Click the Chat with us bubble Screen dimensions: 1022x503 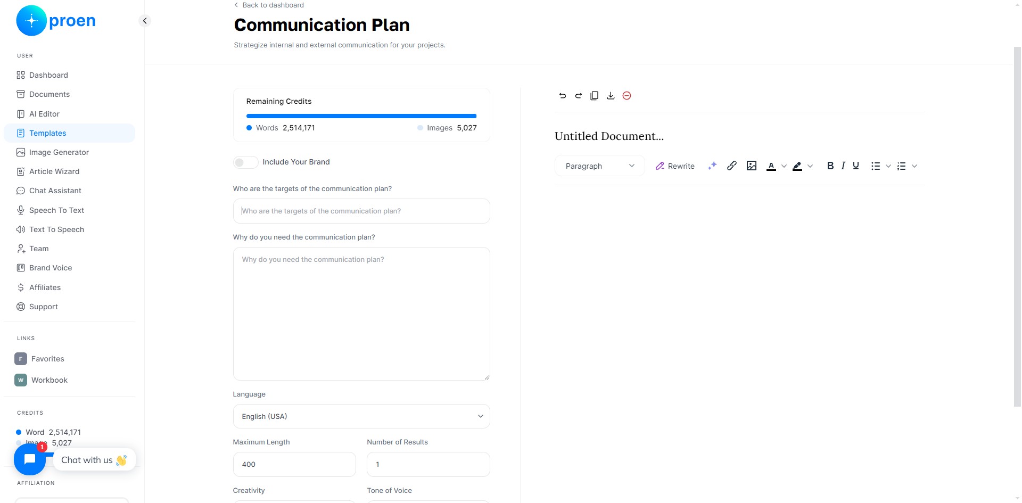click(x=94, y=460)
